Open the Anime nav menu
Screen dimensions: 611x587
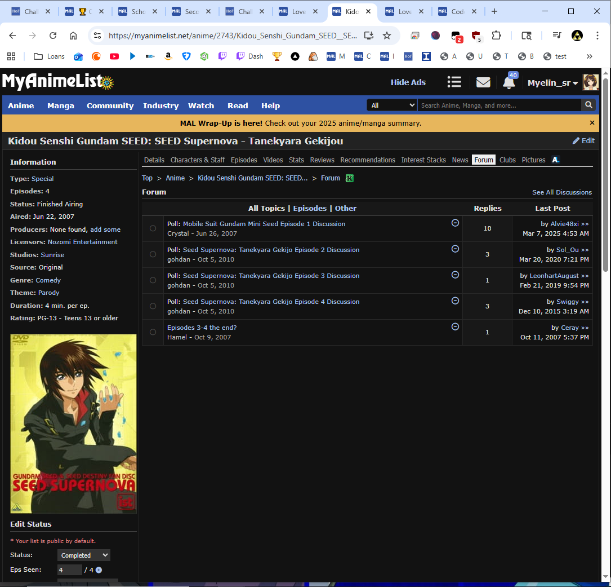[21, 105]
